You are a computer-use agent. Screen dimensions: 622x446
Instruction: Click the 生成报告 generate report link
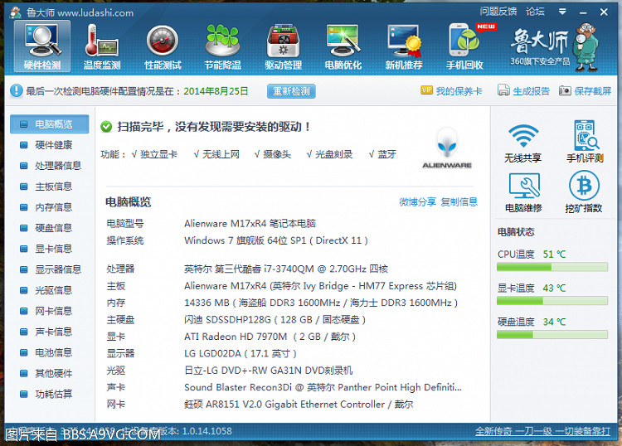tap(524, 91)
